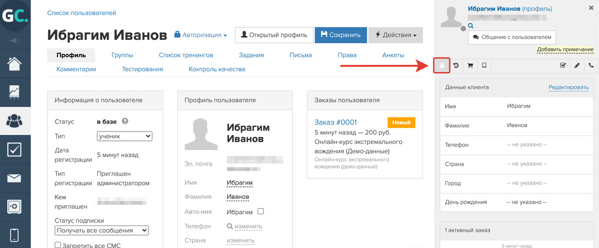This screenshot has width=599, height=248.
Task: Open the home icon in left sidebar
Action: coord(15,64)
